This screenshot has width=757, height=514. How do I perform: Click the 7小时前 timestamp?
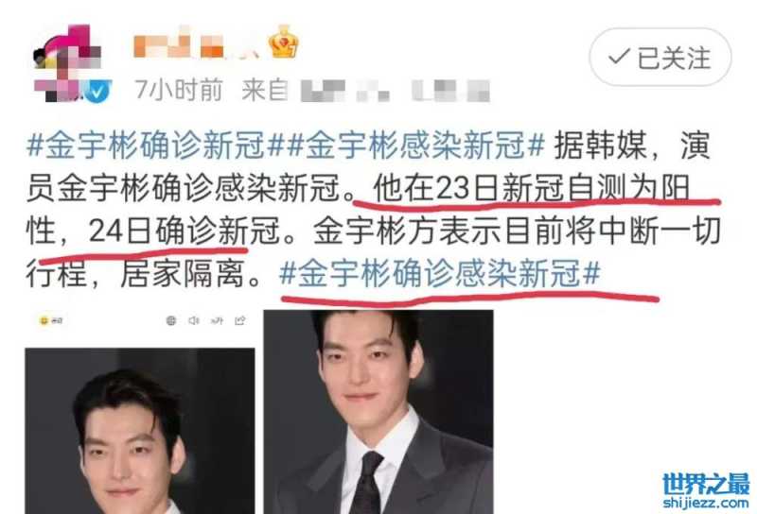179,90
